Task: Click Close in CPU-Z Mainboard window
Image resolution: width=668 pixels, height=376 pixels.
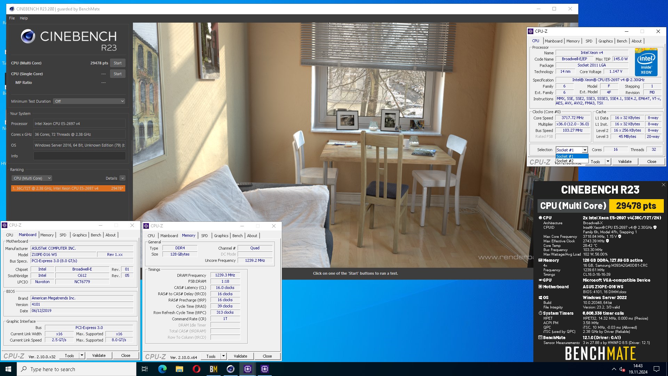Action: pos(126,355)
